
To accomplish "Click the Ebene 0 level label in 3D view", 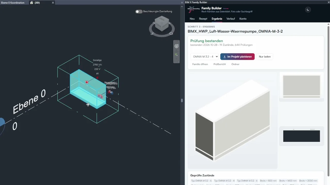I will [x=29, y=101].
